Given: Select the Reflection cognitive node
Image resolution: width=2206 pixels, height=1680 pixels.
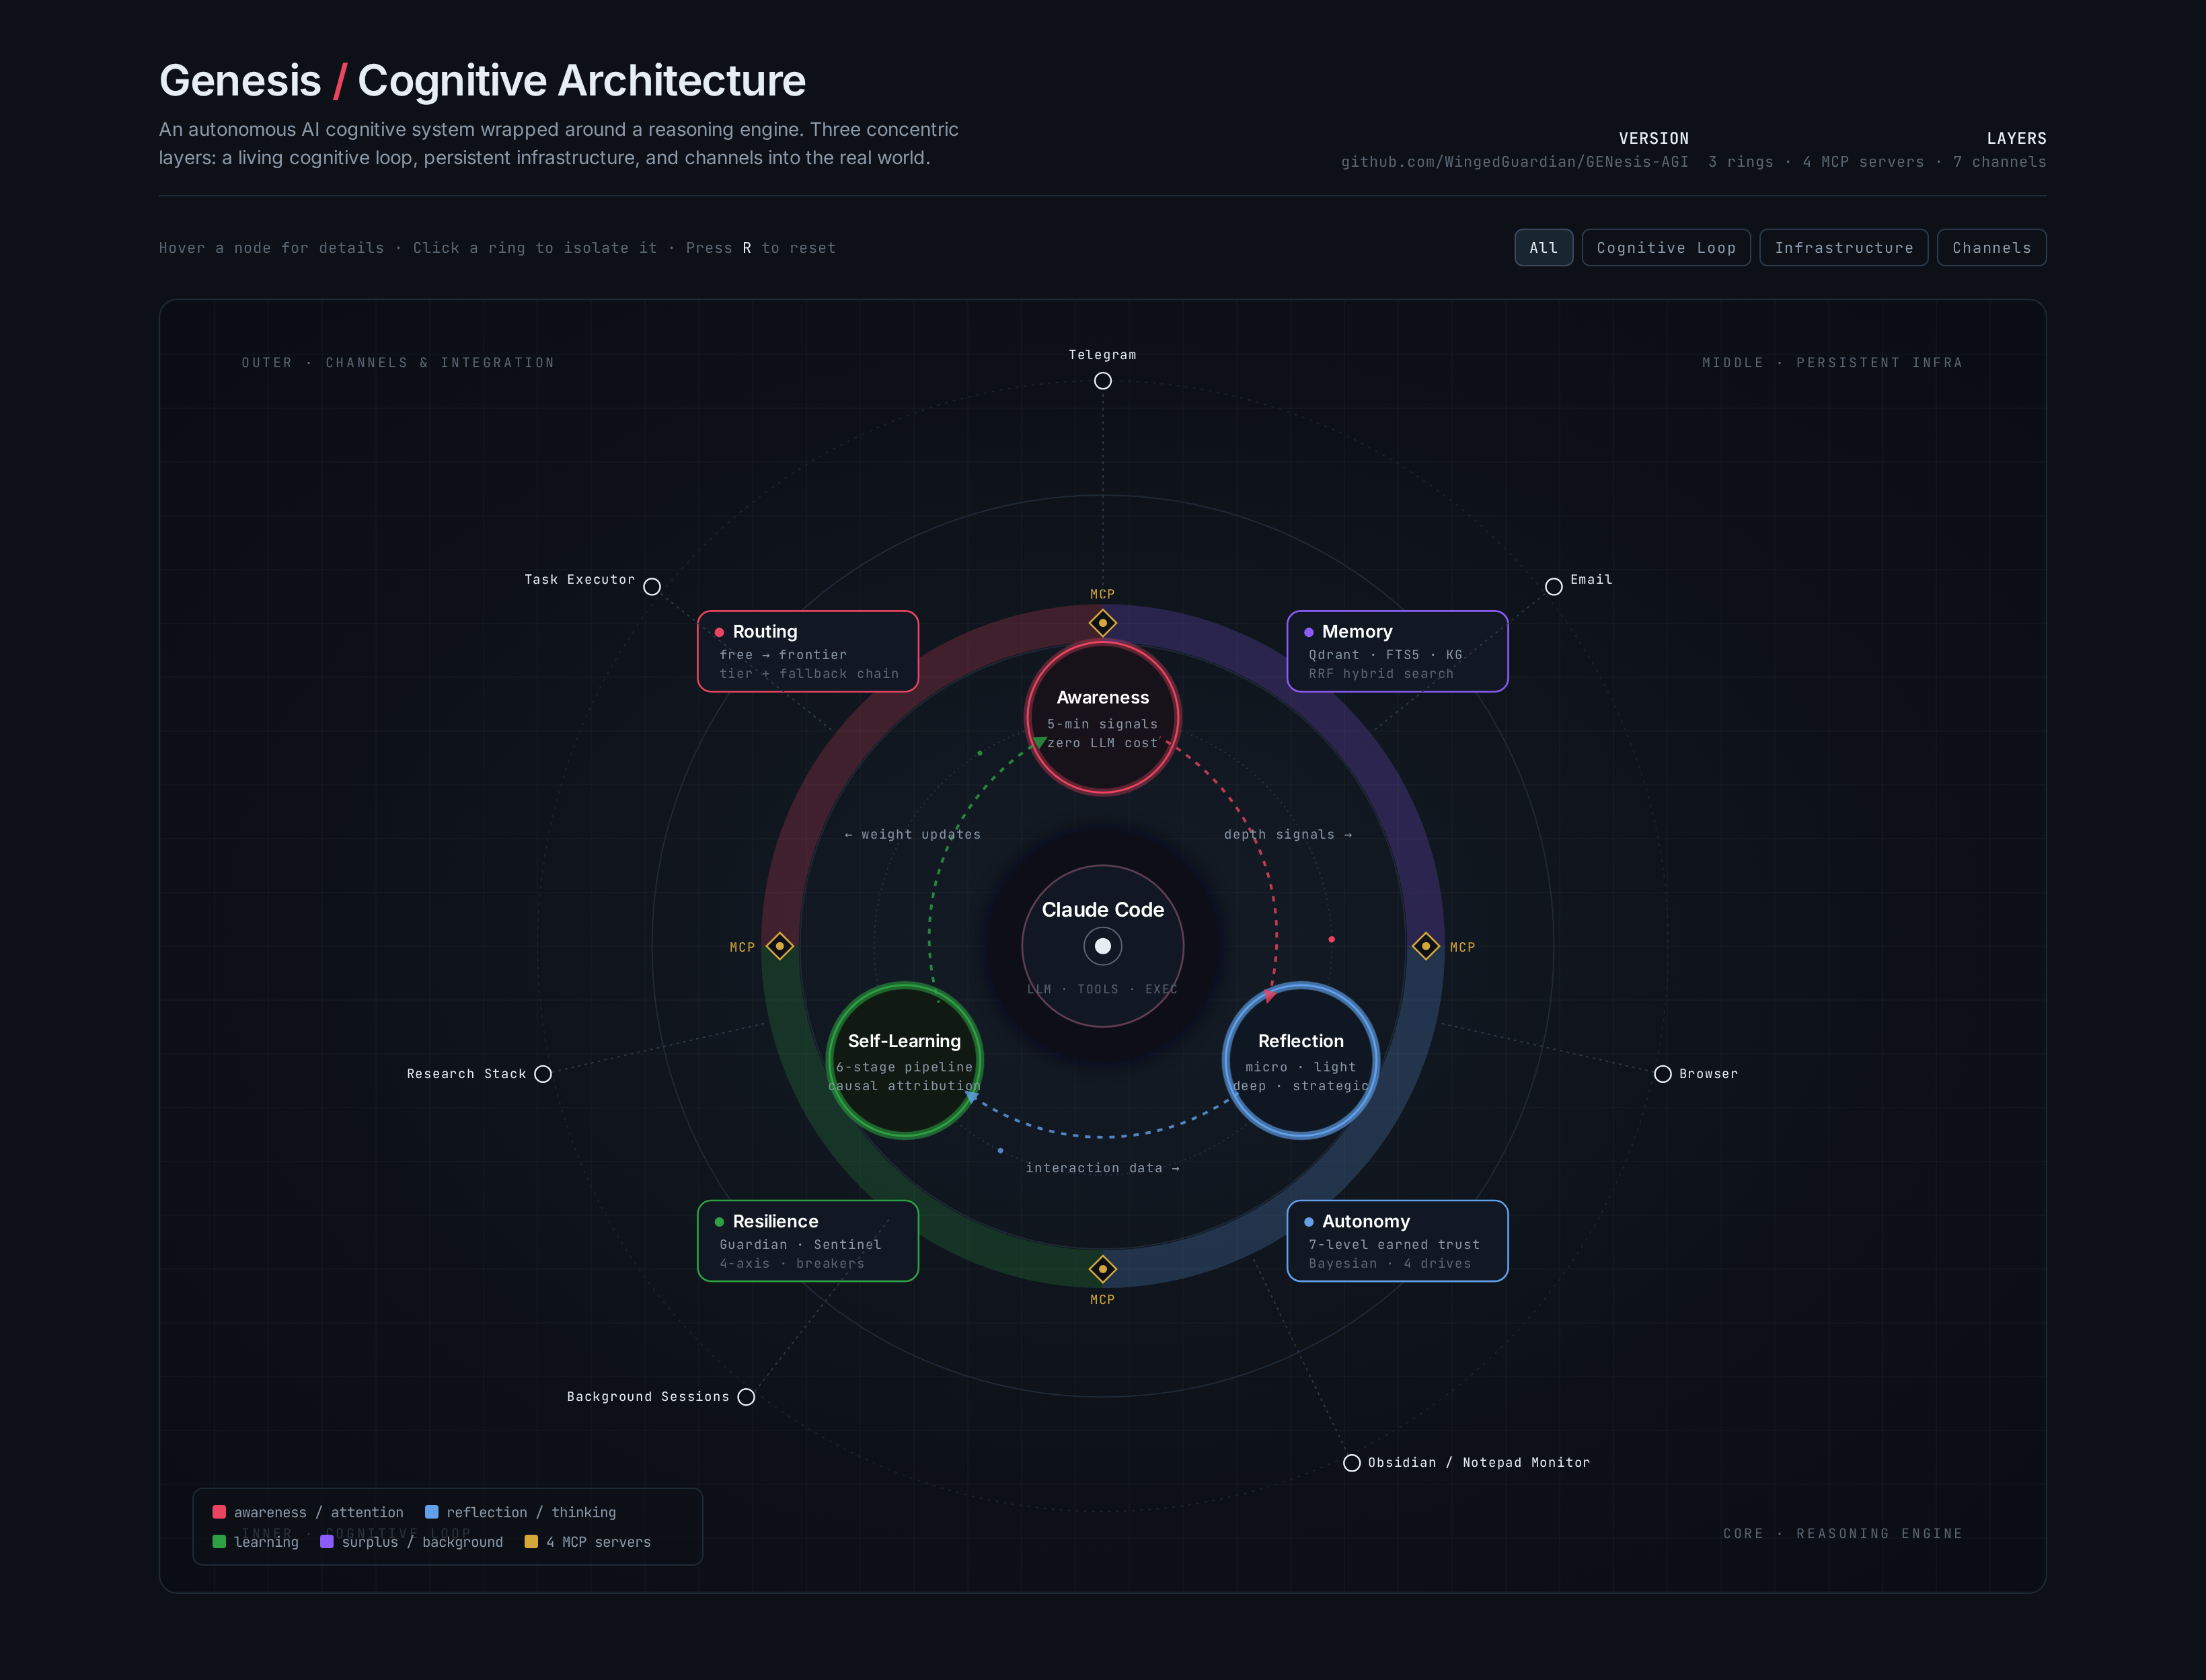Looking at the screenshot, I should 1300,1060.
